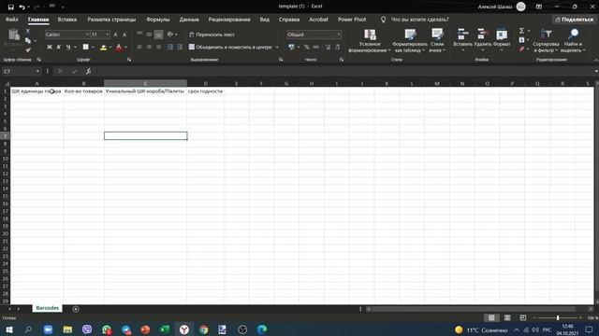Viewport: 599px width, 336px height.
Task: Click the Copy icon in clipboard group
Action: coord(28,40)
